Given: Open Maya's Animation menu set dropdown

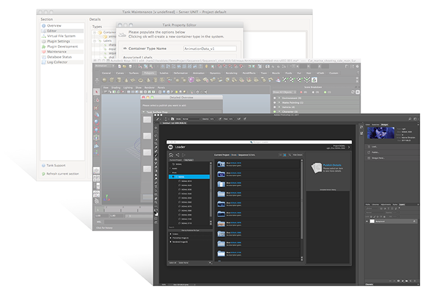Looking at the screenshot, I should point(104,66).
